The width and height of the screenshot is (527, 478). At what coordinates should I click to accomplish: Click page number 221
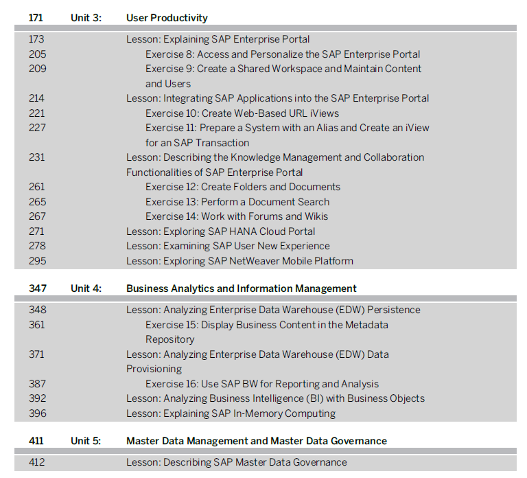36,113
